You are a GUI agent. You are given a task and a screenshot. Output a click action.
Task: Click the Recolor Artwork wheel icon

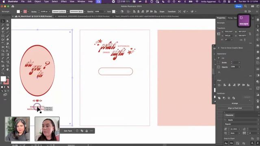122,12
